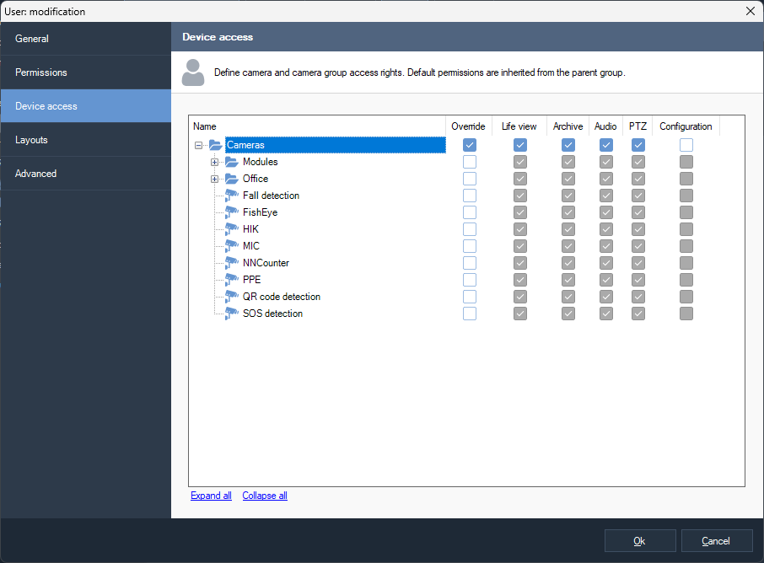764x563 pixels.
Task: Click the Office folder icon
Action: [x=232, y=179]
